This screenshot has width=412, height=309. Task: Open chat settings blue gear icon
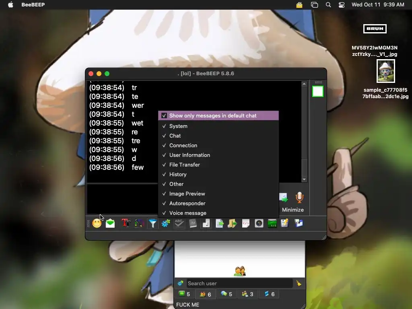(x=166, y=224)
